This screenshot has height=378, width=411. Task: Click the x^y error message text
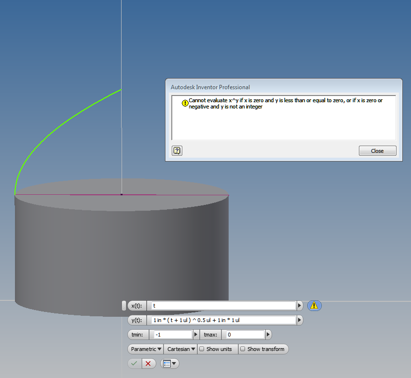(286, 104)
